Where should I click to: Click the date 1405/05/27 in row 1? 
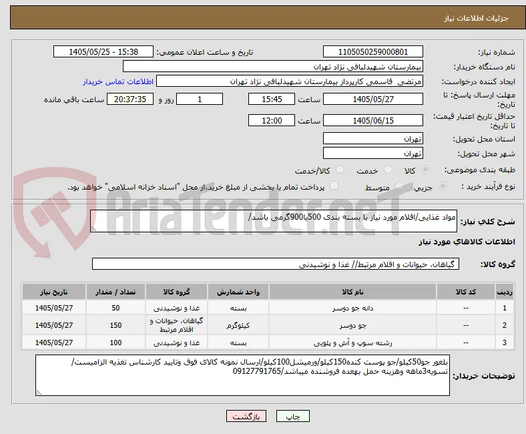click(x=54, y=308)
